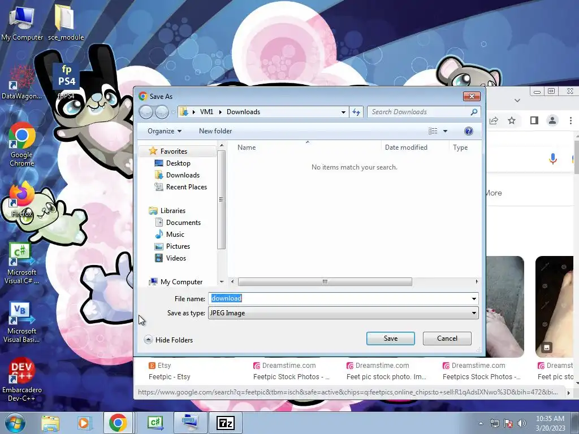
Task: Click the refresh button next to address bar
Action: (x=356, y=112)
